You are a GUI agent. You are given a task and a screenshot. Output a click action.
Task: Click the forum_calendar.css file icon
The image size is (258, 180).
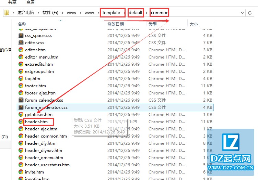(x=21, y=100)
